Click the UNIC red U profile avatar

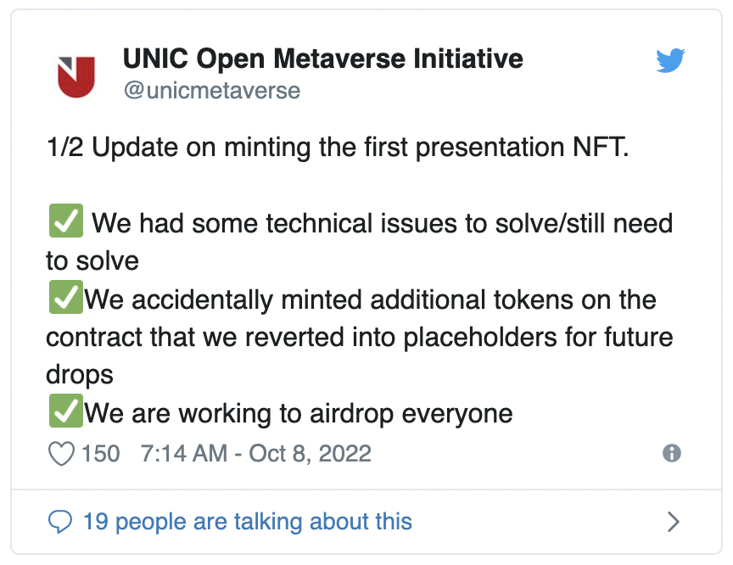76,76
